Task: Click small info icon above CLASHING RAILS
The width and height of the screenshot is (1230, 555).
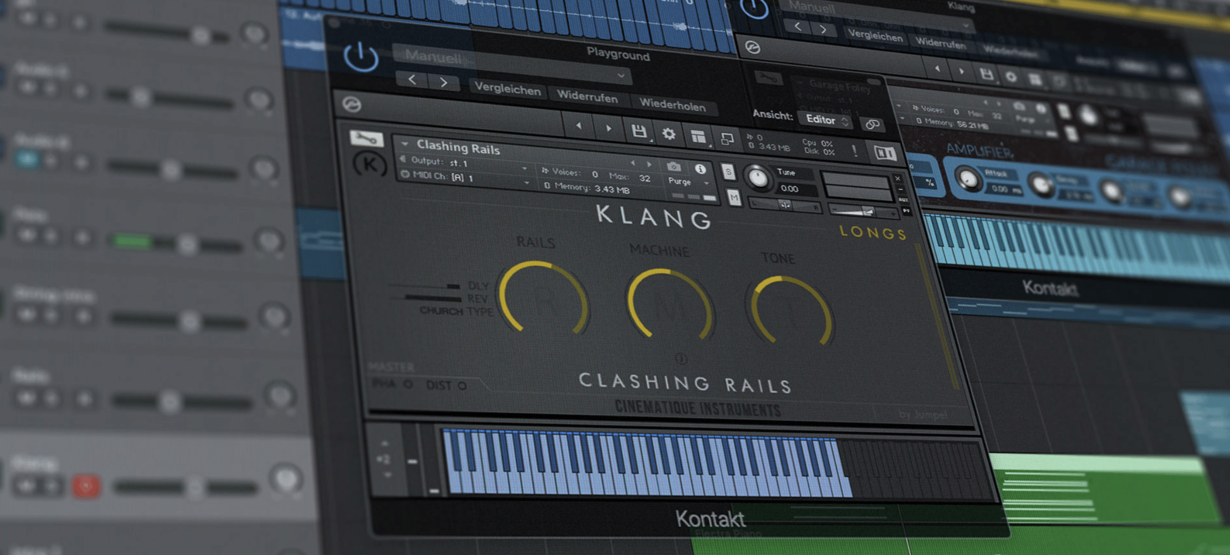Action: 681,358
